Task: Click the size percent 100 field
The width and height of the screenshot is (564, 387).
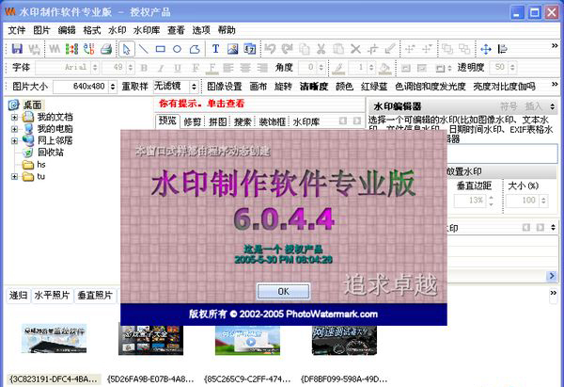Action: pos(523,201)
